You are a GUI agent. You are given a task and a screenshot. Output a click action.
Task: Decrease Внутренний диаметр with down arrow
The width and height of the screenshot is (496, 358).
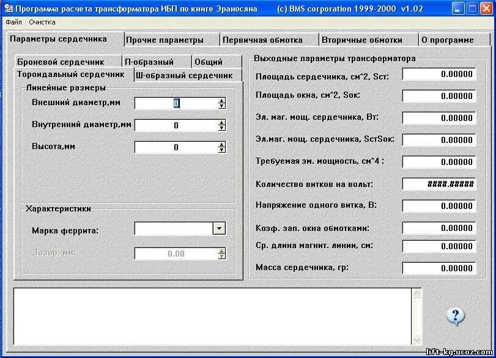[222, 128]
